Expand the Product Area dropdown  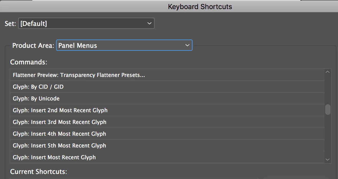[x=124, y=45]
